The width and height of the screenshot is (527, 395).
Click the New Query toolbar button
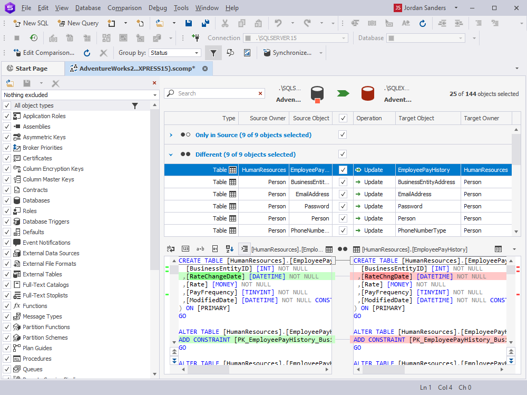[x=78, y=23]
